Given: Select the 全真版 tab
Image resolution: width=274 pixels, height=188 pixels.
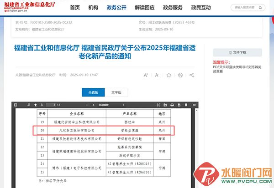Looking at the screenshot, I should (93, 92).
